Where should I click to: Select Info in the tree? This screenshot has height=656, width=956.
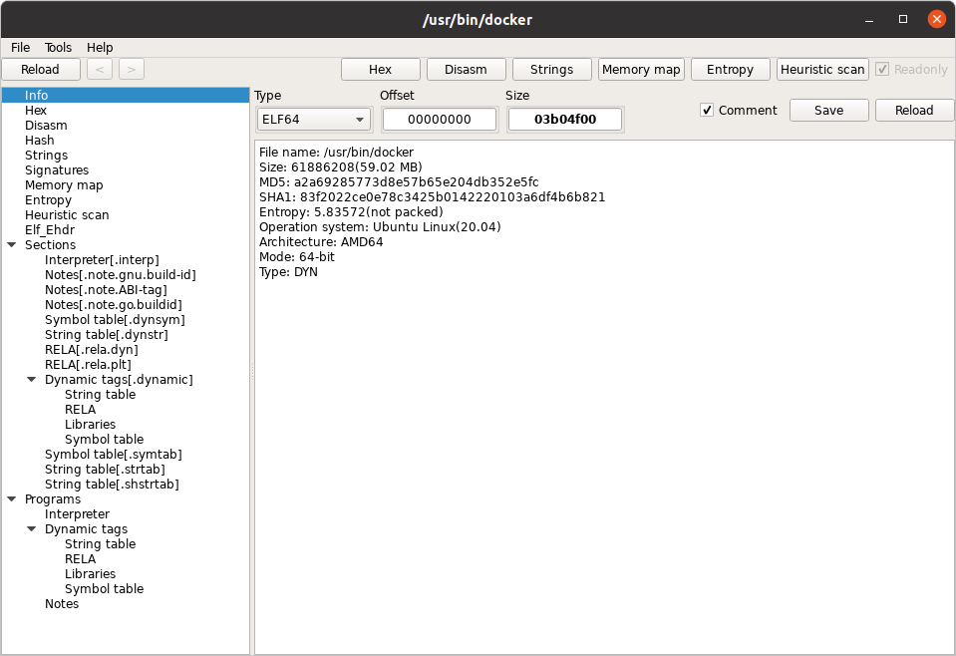[126, 95]
